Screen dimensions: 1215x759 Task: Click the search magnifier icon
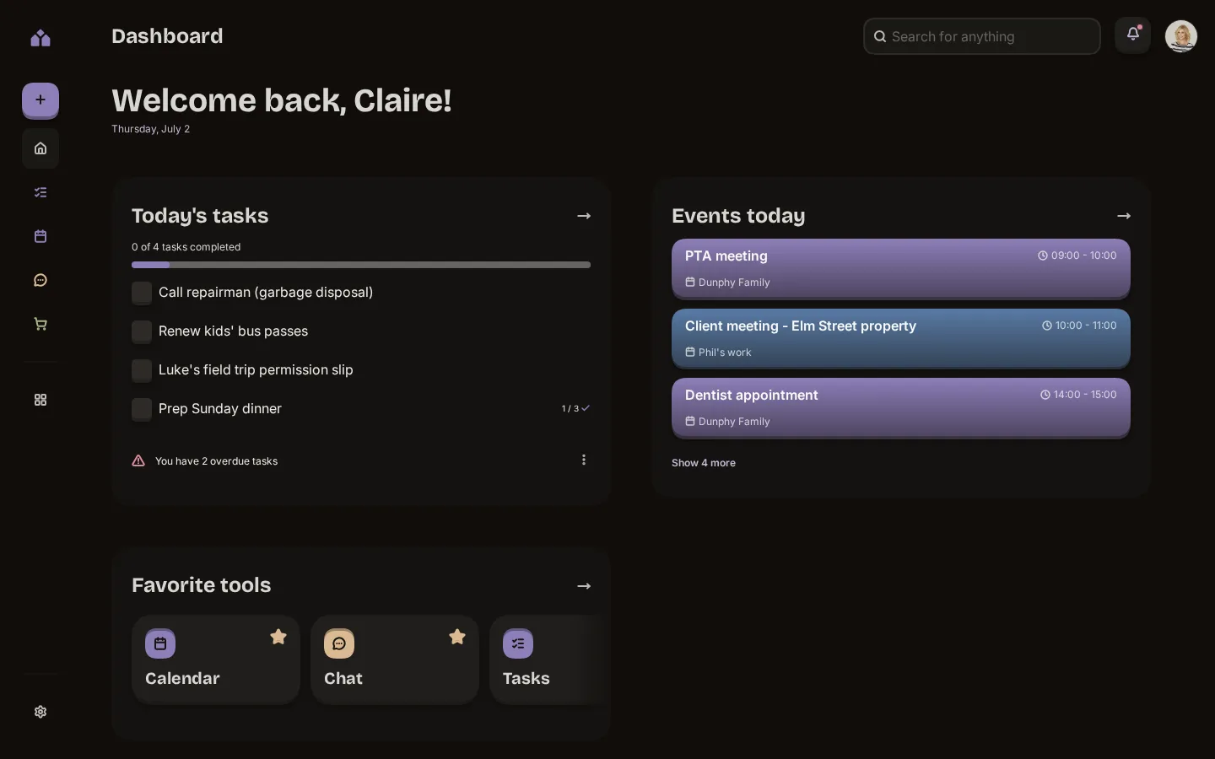click(x=880, y=36)
